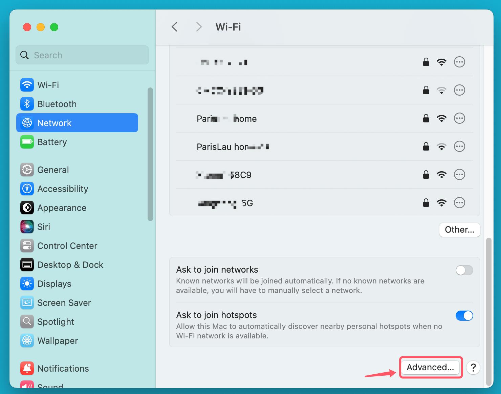Disable the Ask to join hotspots toggle

coord(464,316)
